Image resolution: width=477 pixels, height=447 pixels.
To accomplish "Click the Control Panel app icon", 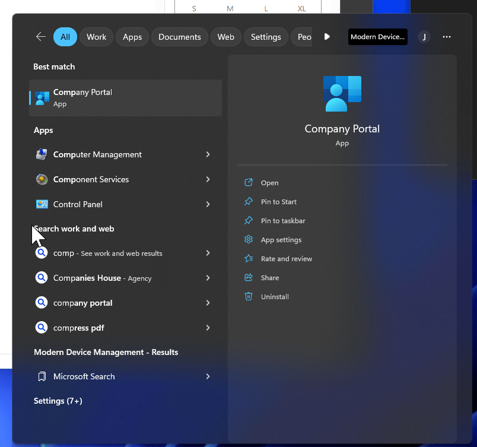I will coord(42,204).
